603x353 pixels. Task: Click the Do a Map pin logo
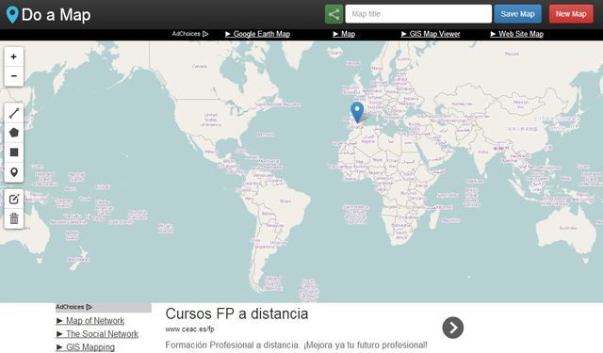pyautogui.click(x=12, y=15)
